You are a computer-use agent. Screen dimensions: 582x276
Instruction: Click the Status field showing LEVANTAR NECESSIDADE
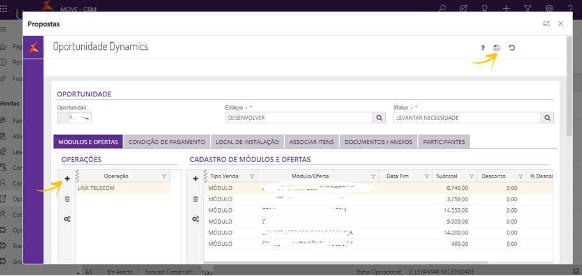467,118
